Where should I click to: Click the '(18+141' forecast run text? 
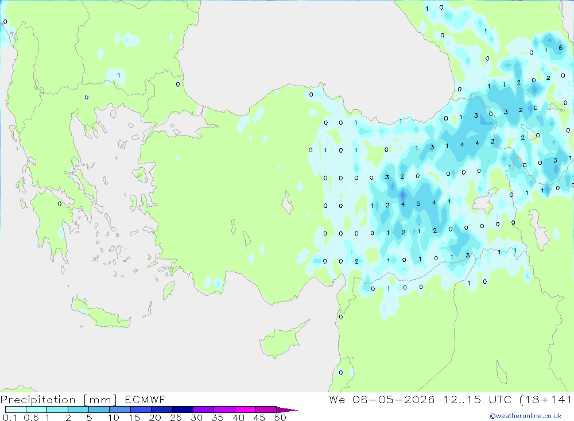tap(545, 399)
